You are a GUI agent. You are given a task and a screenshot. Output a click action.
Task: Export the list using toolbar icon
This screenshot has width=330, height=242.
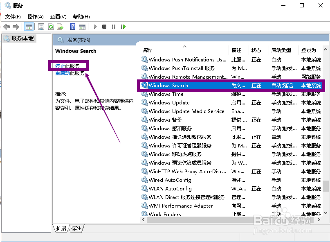point(60,27)
